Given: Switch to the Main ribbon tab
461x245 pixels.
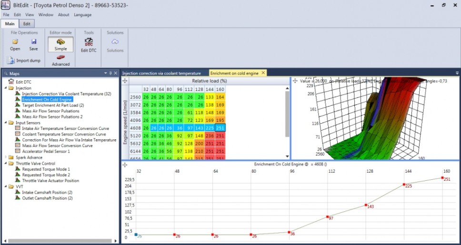Looking at the screenshot, I should point(10,24).
